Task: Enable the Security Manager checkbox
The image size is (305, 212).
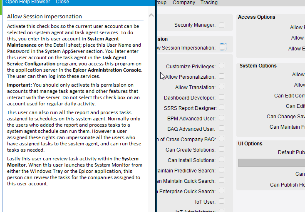Action: coord(222,25)
